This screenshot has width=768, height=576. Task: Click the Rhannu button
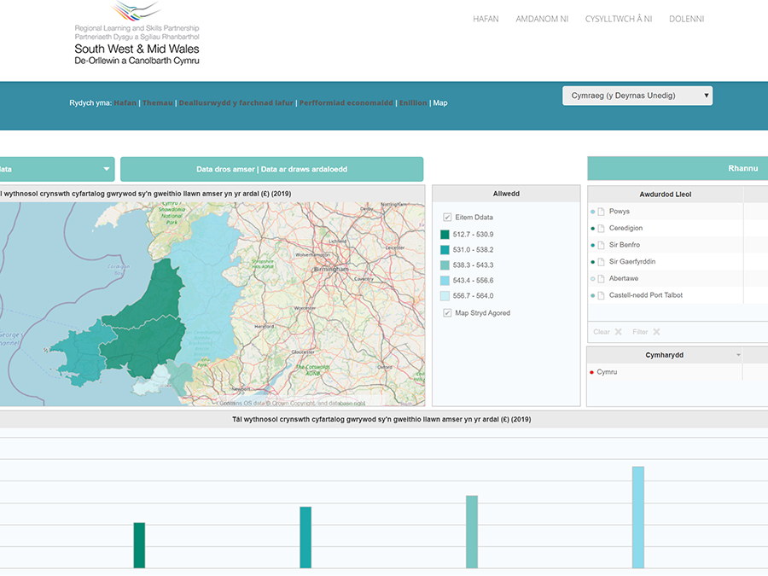point(742,168)
